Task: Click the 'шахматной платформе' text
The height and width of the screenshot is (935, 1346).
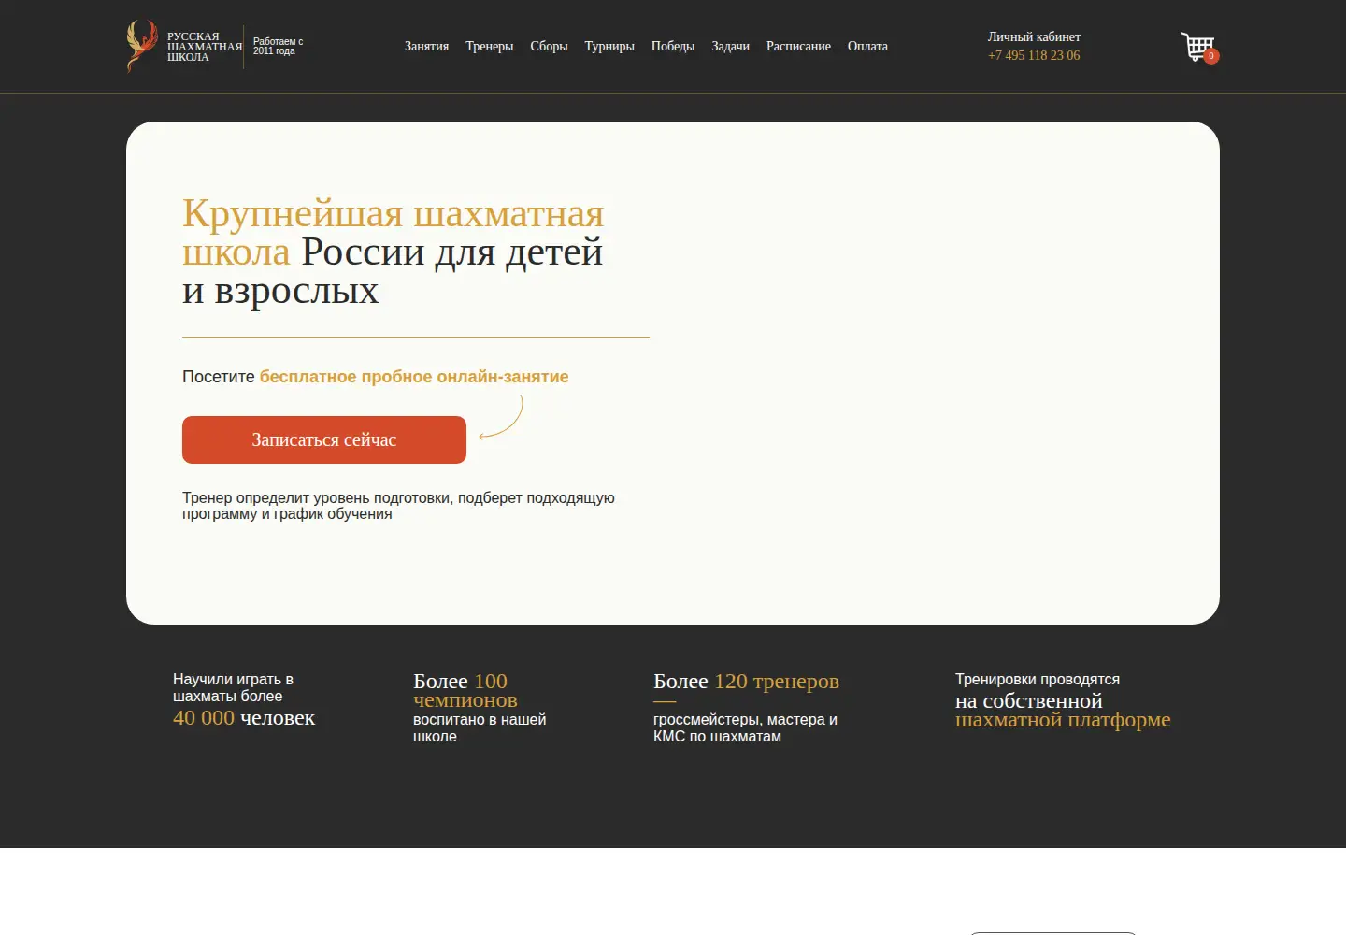Action: 1063,720
